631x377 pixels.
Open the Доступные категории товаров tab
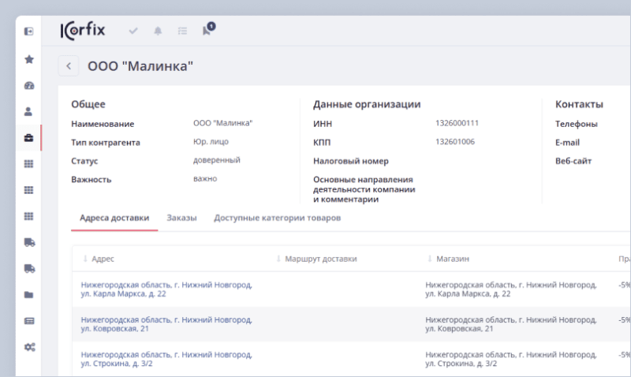pyautogui.click(x=277, y=218)
